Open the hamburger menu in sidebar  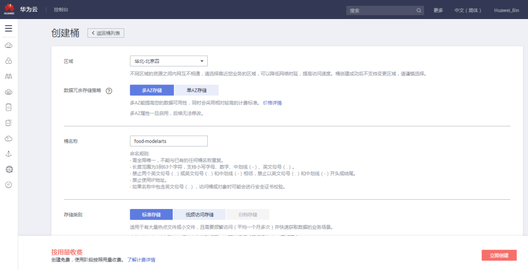pyautogui.click(x=9, y=28)
